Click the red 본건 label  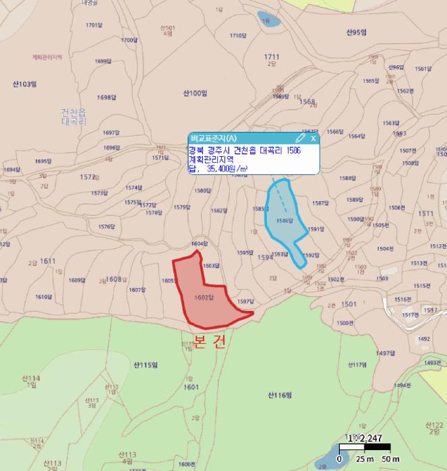click(210, 341)
